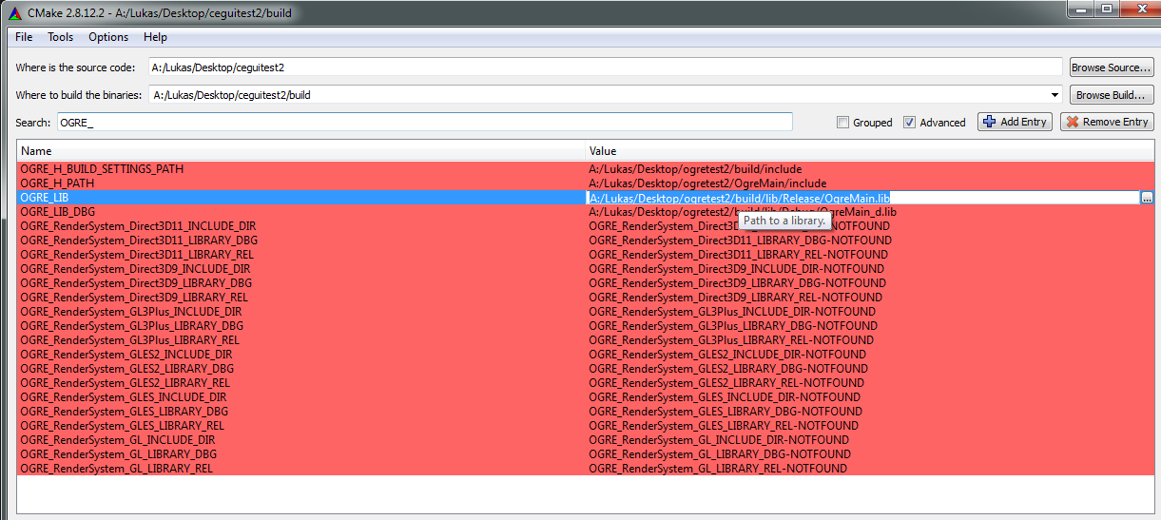Viewport: 1161px width, 520px height.
Task: Select OGRE_RenderSystem_GLES_LIBRARY_DBG entry
Action: 124,412
